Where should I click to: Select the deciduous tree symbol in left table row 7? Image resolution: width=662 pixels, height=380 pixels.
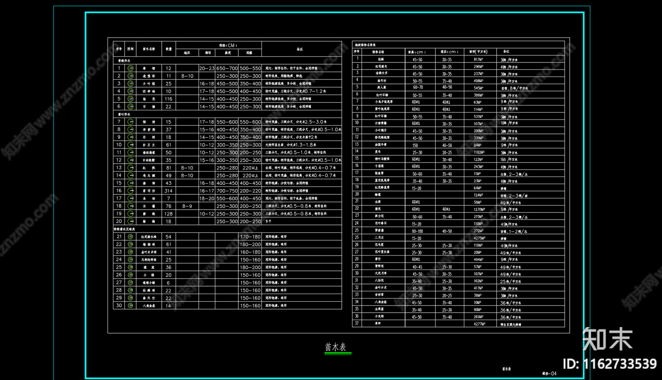(x=130, y=122)
